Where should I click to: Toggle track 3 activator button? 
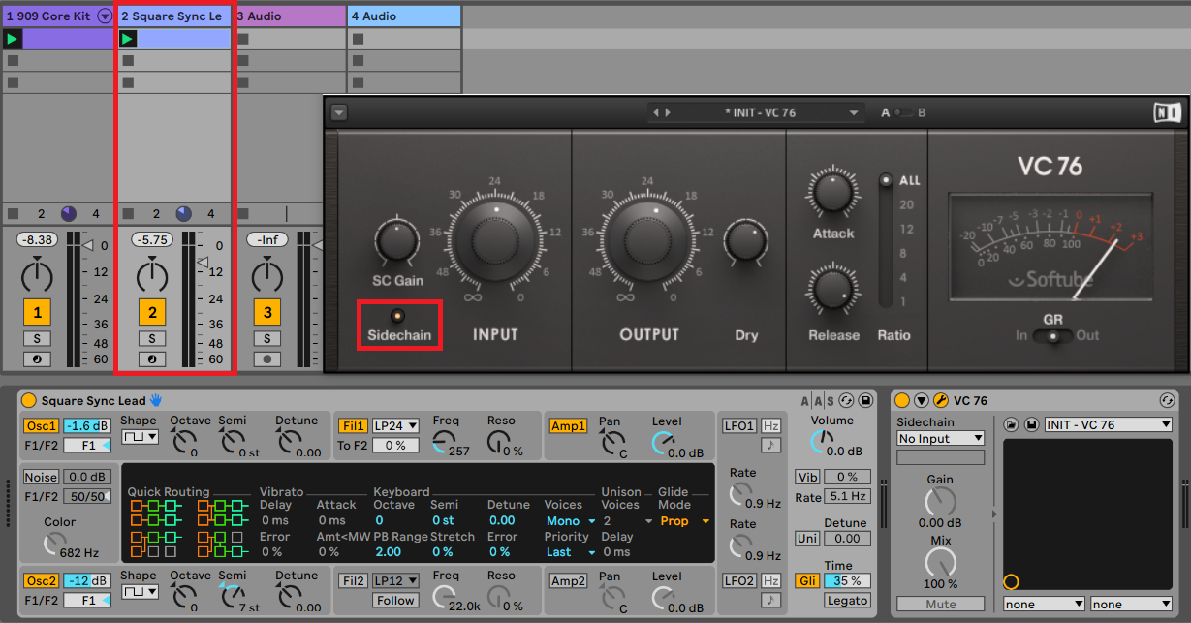(x=267, y=313)
